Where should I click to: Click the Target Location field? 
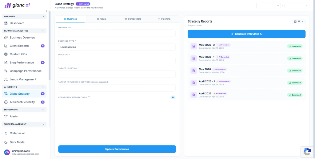[x=117, y=74]
